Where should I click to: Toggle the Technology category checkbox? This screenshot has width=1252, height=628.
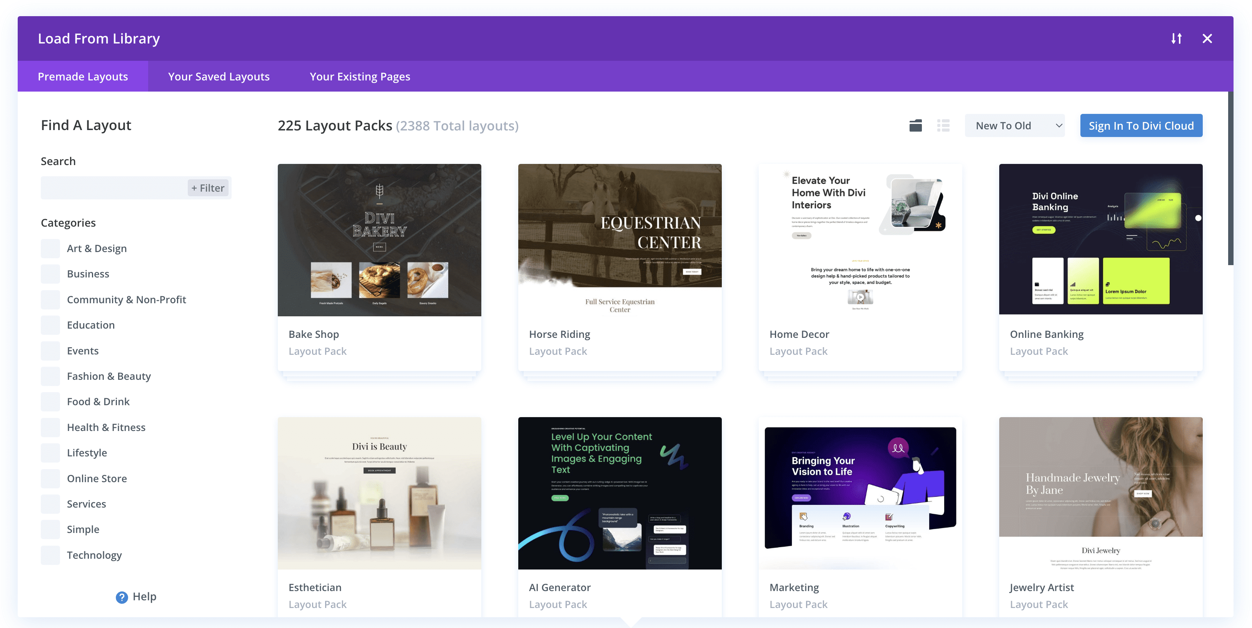click(x=50, y=554)
